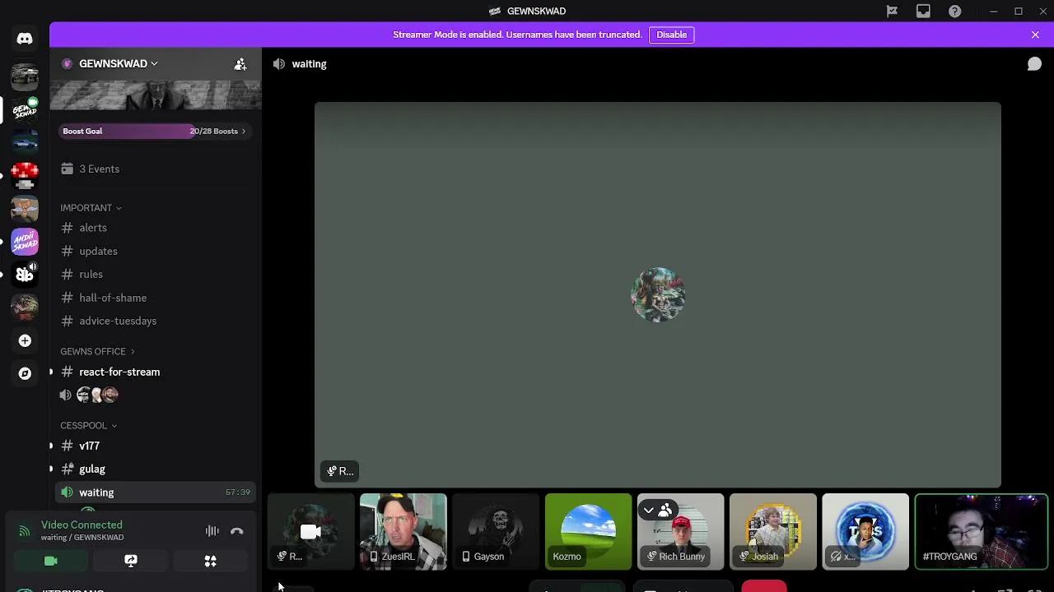The image size is (1054, 592).
Task: Click the Boost Goal progress bar
Action: (154, 131)
